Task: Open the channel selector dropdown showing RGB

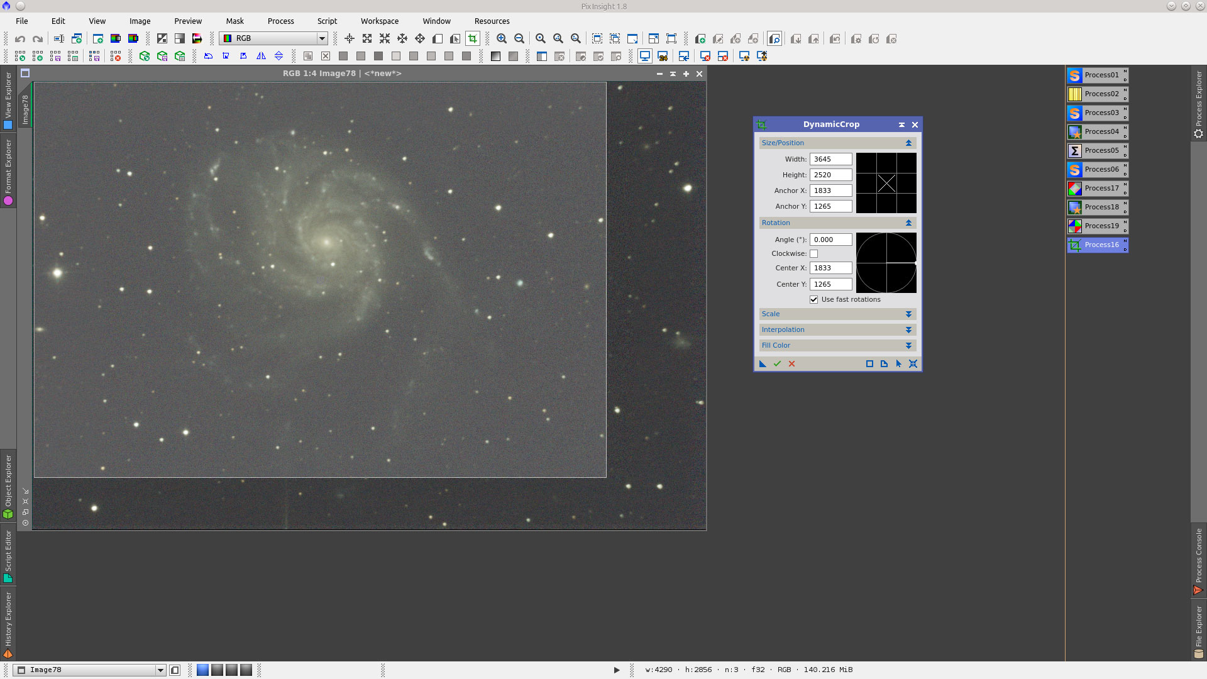Action: click(x=322, y=38)
